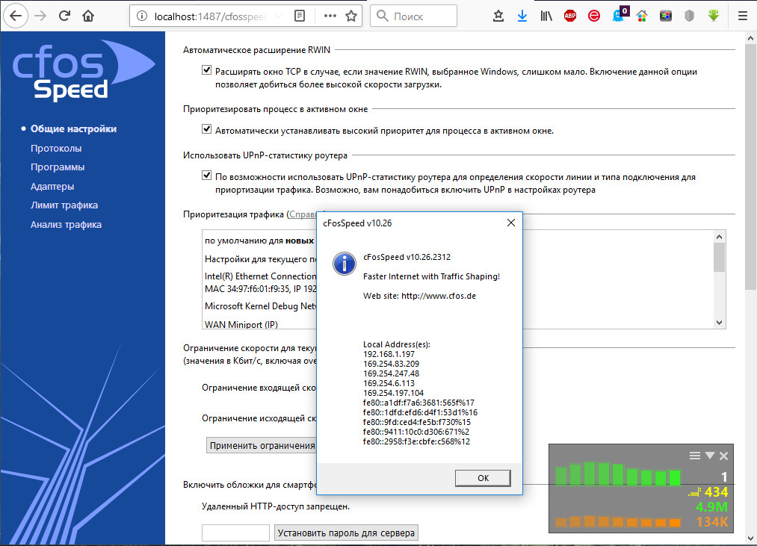Click the Web site http://www.cfos.de text
Screen dimensions: 757x546
pos(419,296)
